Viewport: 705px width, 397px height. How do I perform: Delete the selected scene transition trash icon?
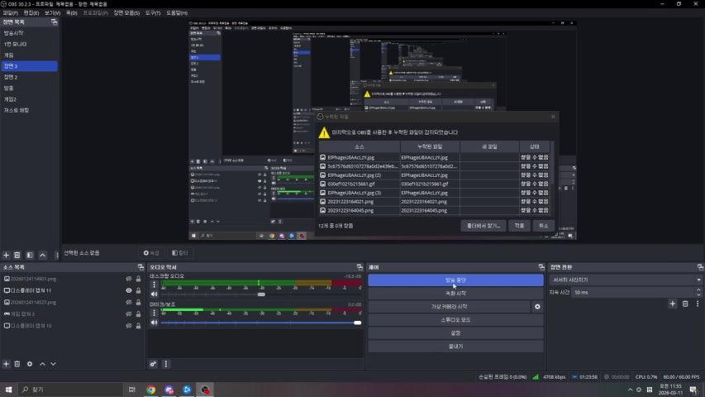(x=685, y=304)
